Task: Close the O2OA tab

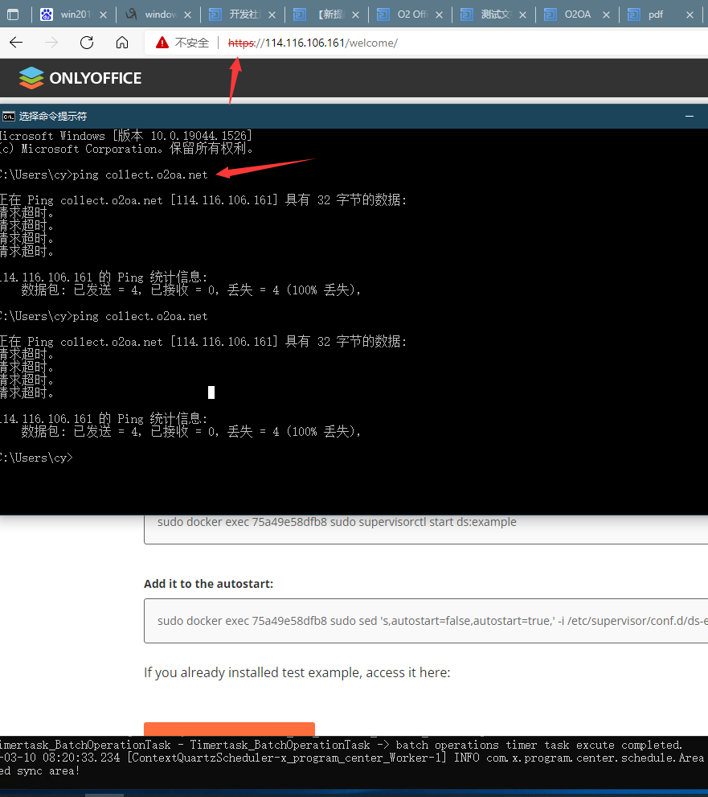Action: tap(606, 15)
